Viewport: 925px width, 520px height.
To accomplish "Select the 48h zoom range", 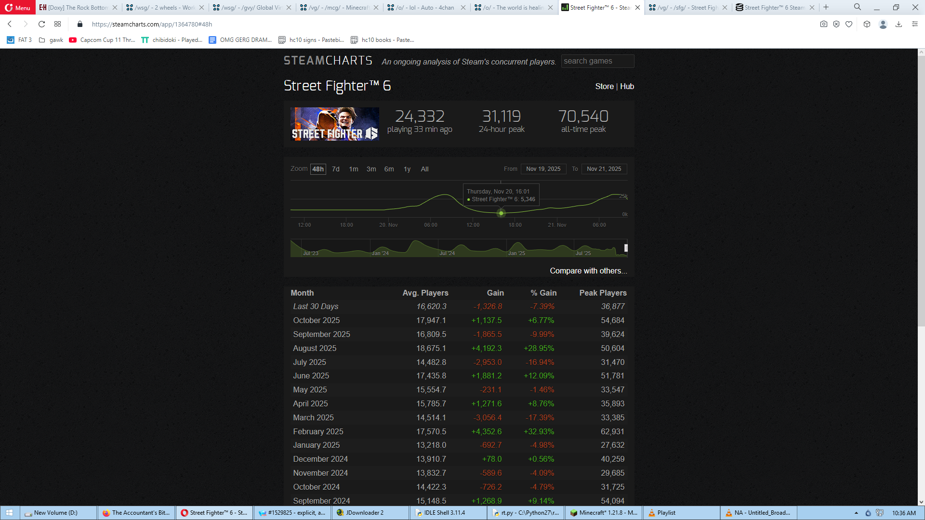I will tap(318, 169).
